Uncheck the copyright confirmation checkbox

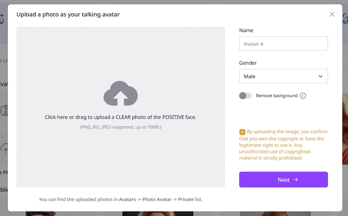click(x=242, y=132)
